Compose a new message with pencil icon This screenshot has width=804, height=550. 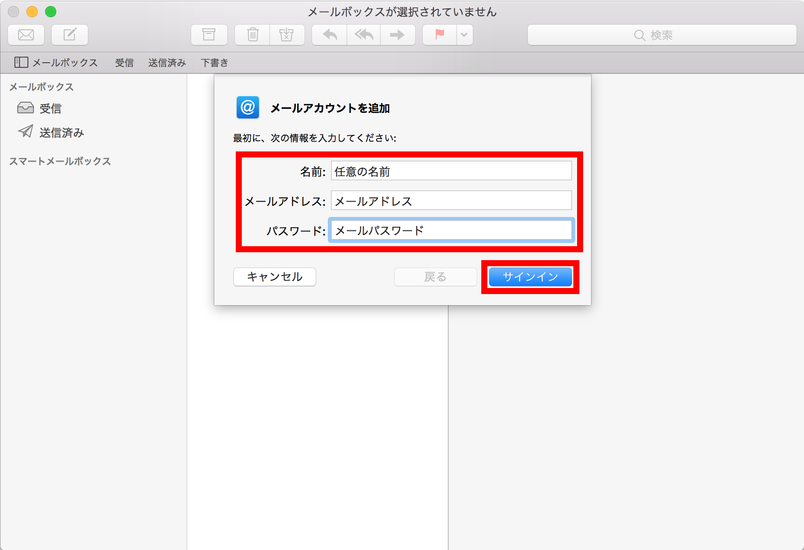(x=69, y=35)
